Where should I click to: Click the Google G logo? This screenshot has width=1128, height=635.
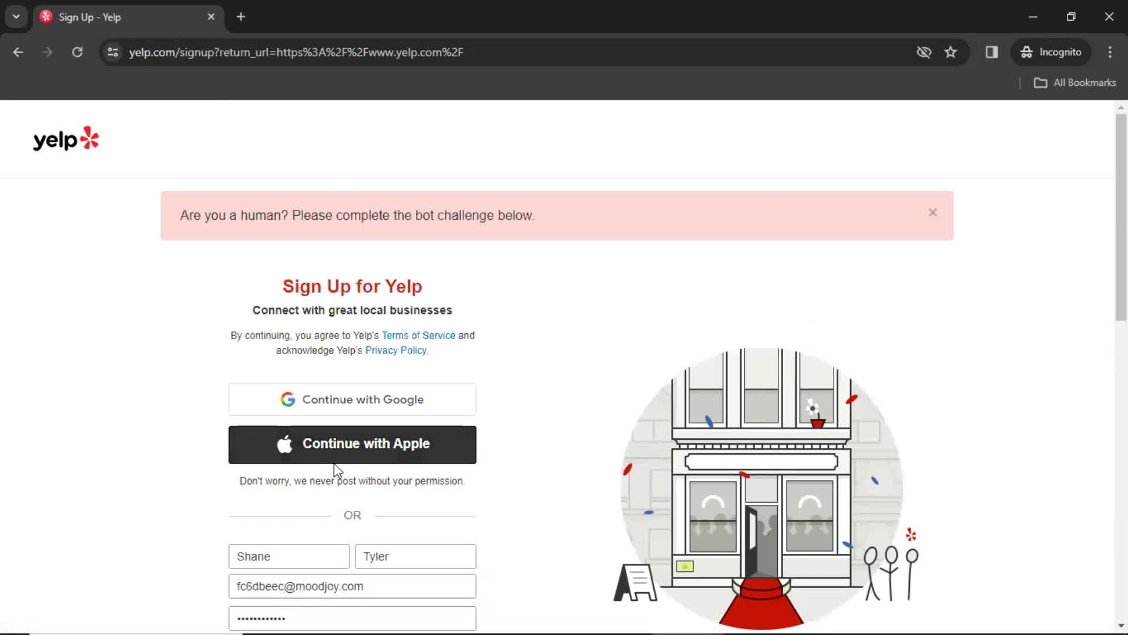pyautogui.click(x=287, y=399)
